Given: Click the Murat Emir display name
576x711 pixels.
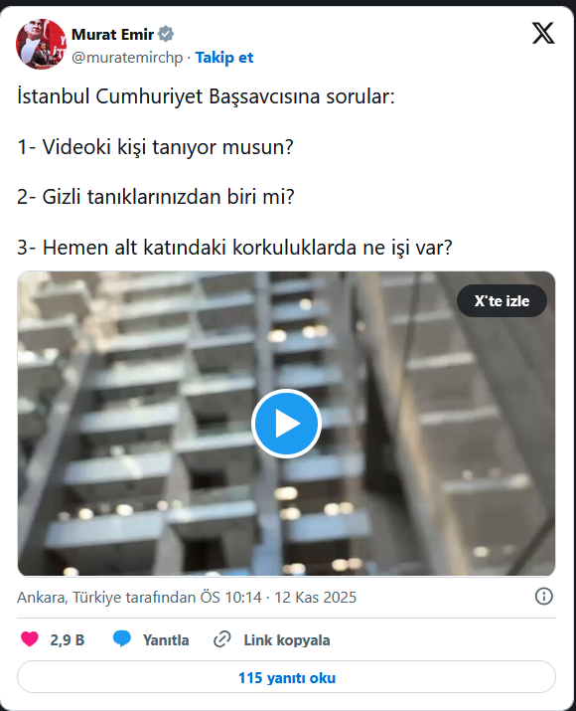Looking at the screenshot, I should [113, 34].
